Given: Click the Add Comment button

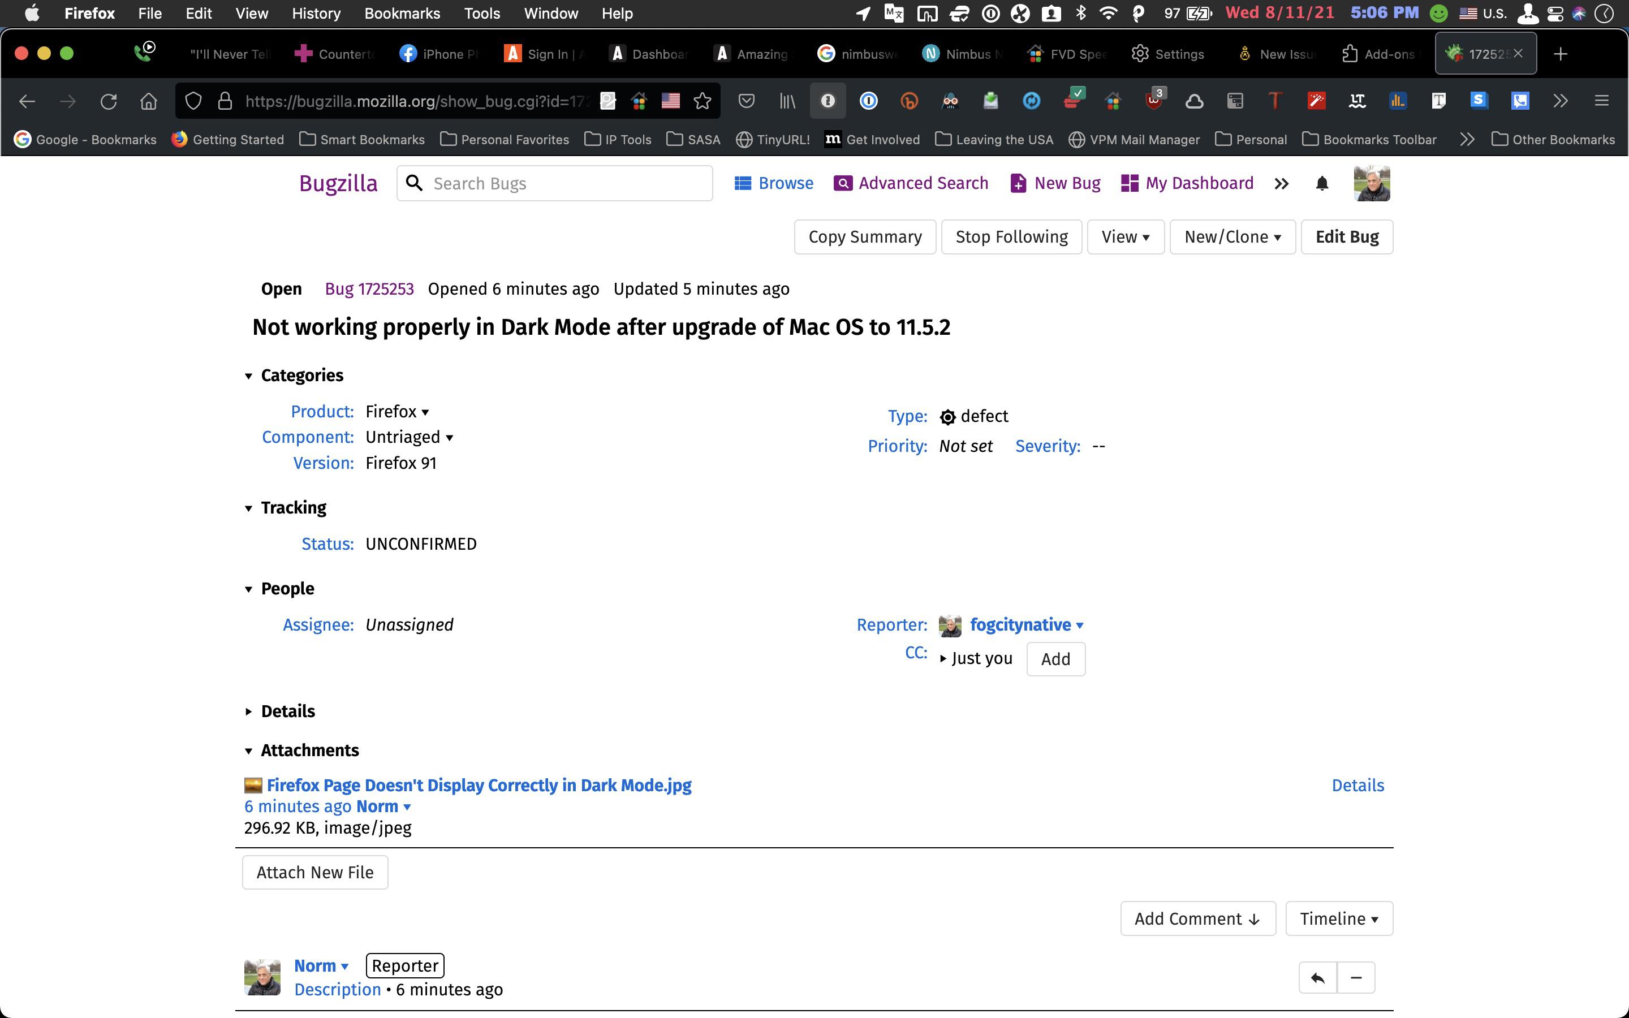Looking at the screenshot, I should pos(1197,918).
